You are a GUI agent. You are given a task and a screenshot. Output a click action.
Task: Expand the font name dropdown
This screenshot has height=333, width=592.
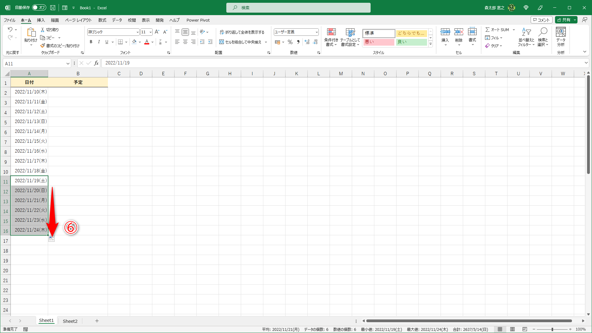[138, 32]
